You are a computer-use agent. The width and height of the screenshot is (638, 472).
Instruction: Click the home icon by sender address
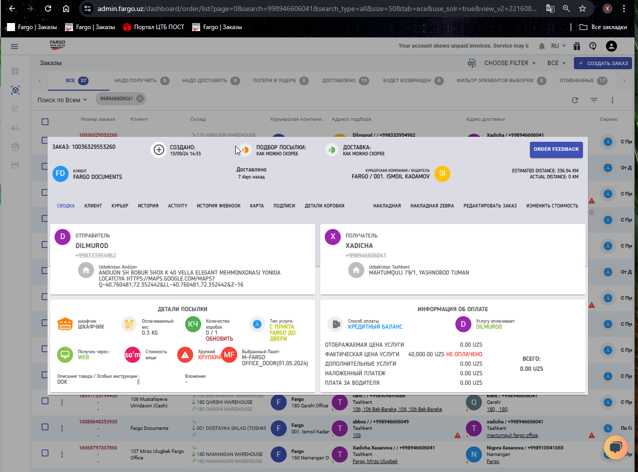click(86, 270)
